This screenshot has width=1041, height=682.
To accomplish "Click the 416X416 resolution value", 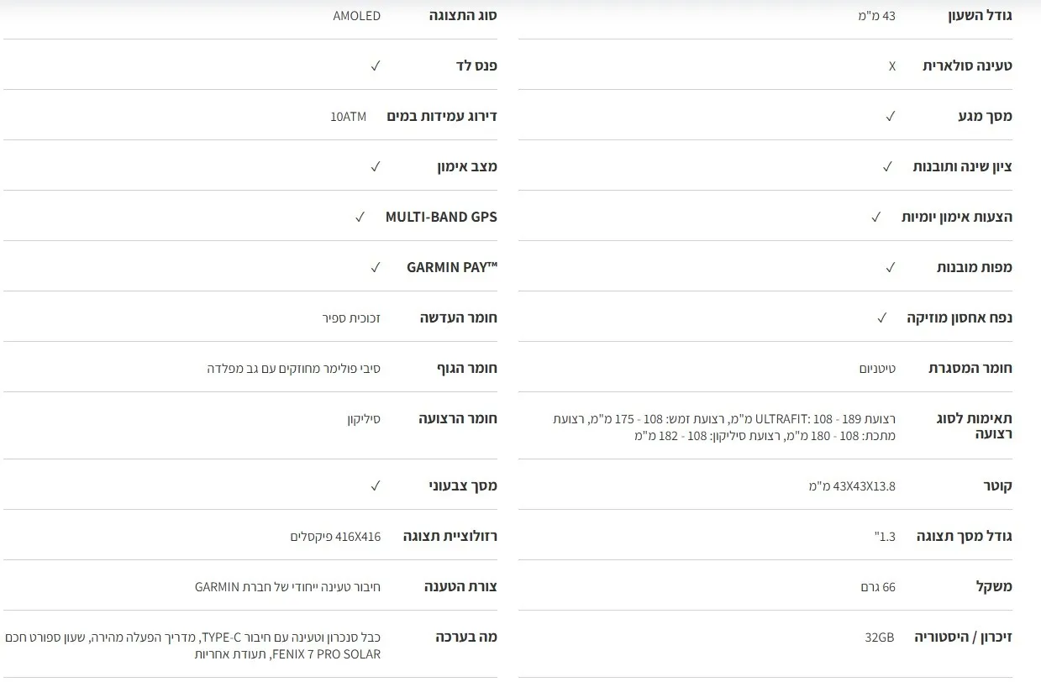I will tap(335, 536).
